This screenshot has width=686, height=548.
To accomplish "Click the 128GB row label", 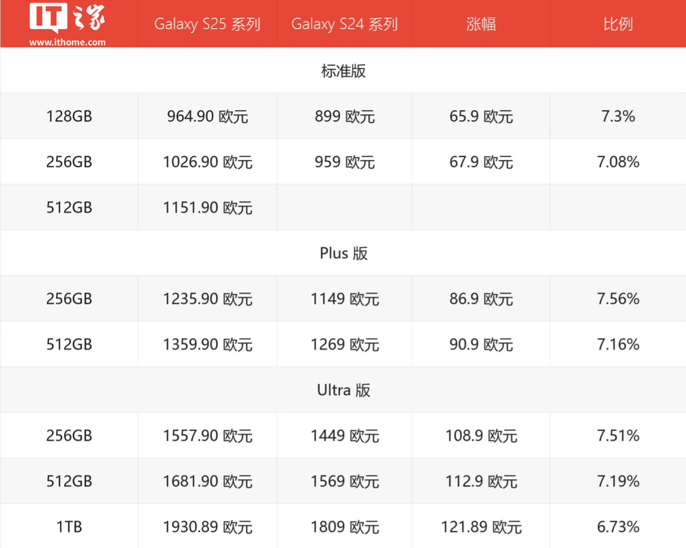I will tap(69, 116).
